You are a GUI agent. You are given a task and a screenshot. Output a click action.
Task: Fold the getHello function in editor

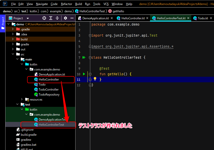click(x=90, y=74)
